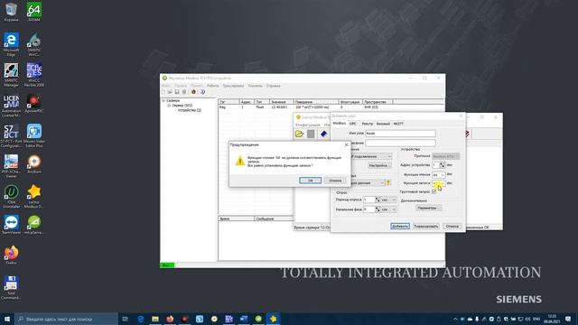Open the Период опроса units dropdown
This screenshot has width=578, height=325.
(x=388, y=200)
